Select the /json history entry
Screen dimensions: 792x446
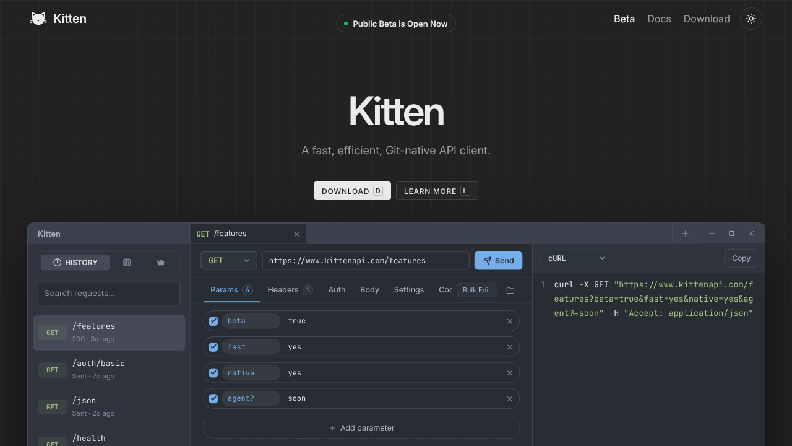coord(109,407)
